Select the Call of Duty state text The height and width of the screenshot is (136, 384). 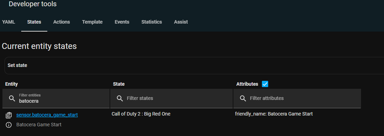click(141, 114)
